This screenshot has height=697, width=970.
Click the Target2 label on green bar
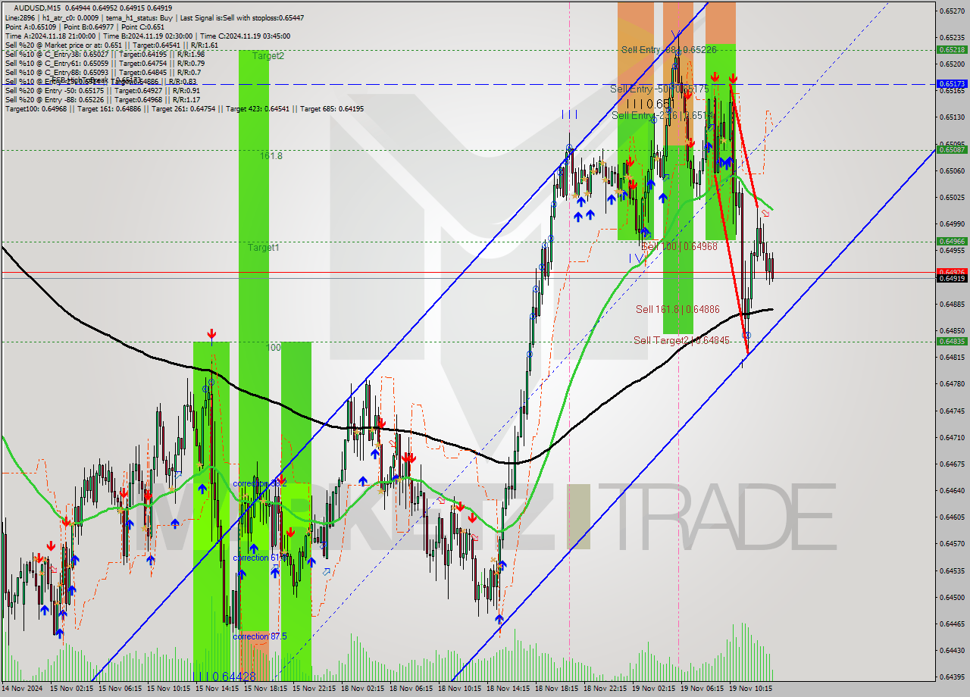[x=268, y=56]
